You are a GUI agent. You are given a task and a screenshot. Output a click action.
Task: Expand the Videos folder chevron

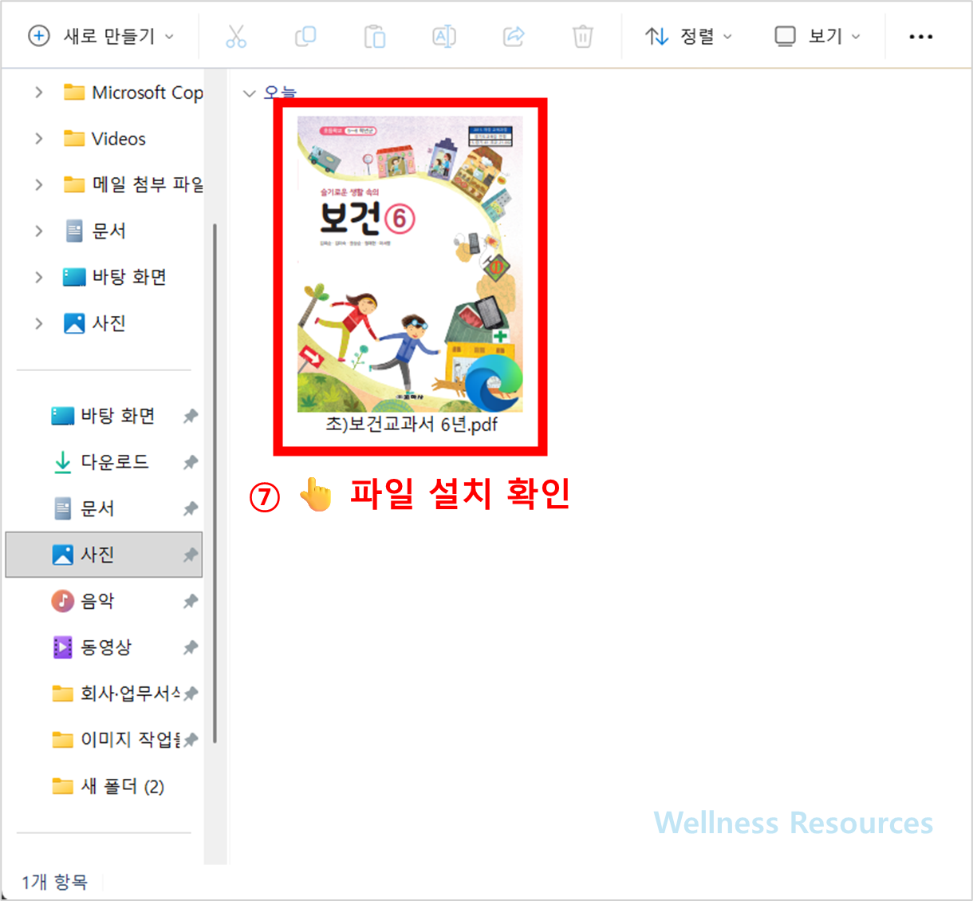pos(39,139)
